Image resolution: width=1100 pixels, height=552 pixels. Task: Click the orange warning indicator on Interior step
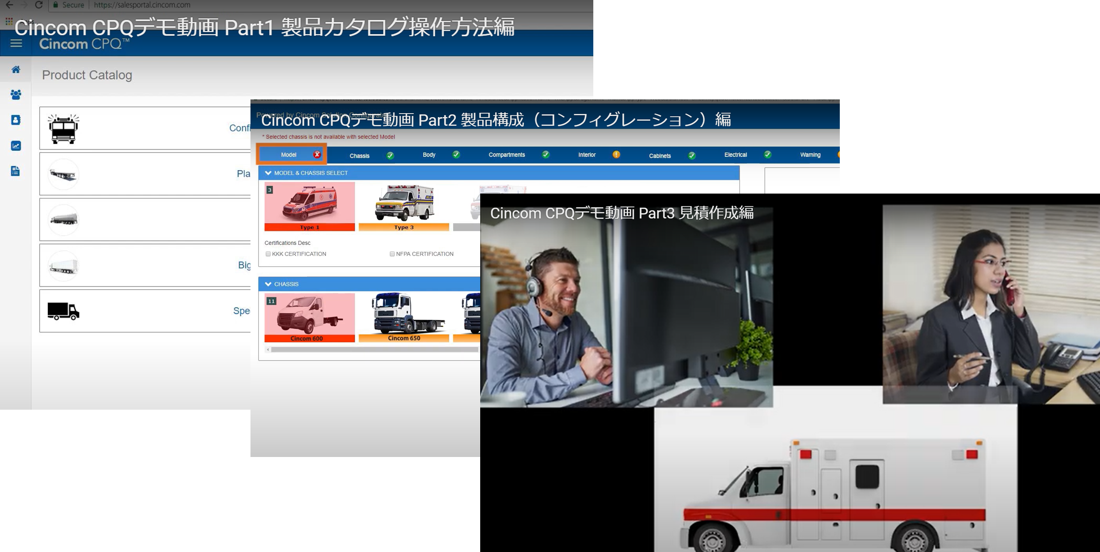pos(616,154)
